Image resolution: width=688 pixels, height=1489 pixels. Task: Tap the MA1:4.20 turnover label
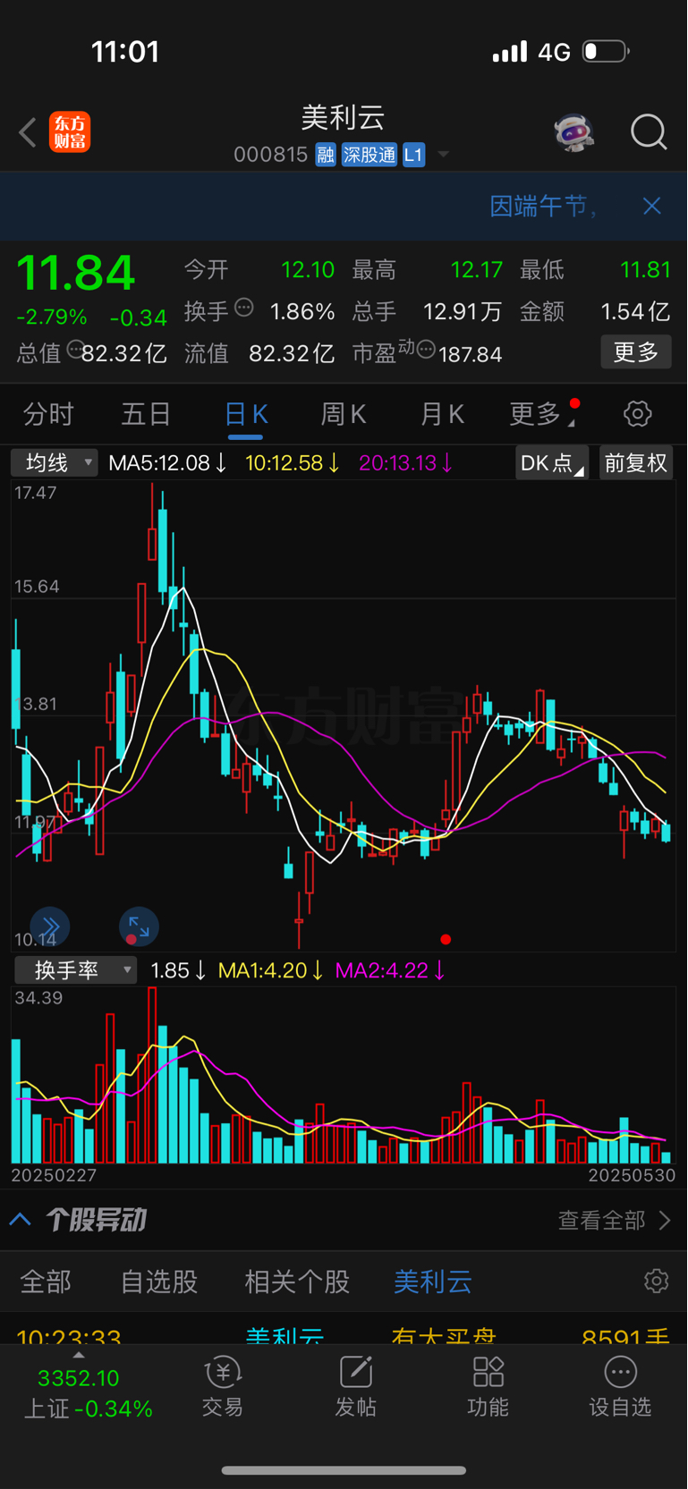(270, 970)
